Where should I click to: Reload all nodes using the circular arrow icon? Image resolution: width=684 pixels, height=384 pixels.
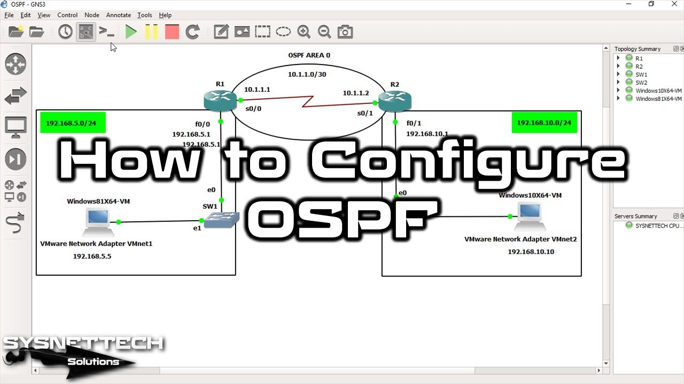point(192,32)
